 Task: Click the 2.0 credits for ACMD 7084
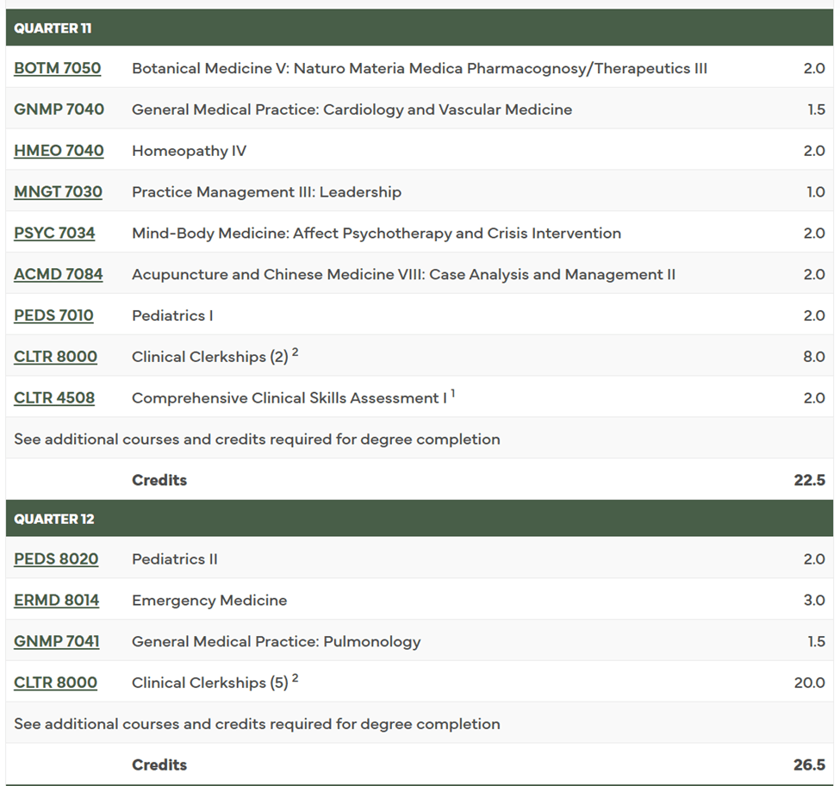[x=814, y=274]
